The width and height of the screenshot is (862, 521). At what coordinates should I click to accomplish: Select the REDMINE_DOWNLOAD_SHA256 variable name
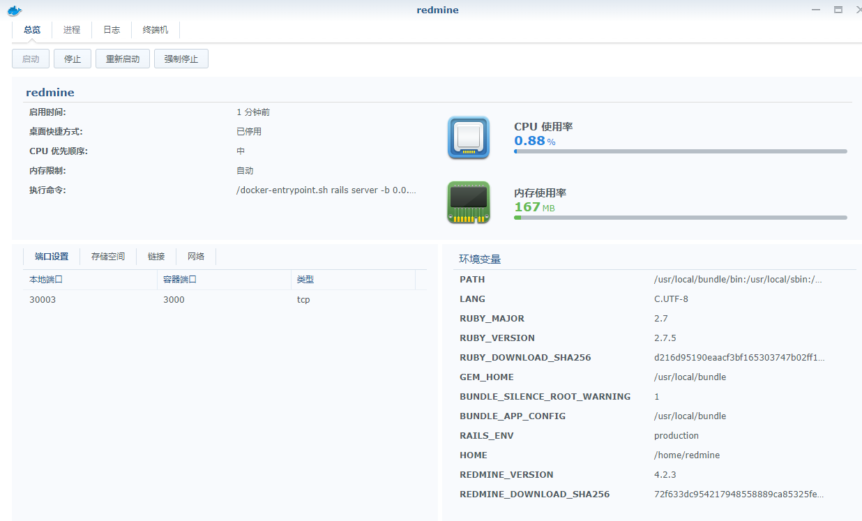[534, 494]
